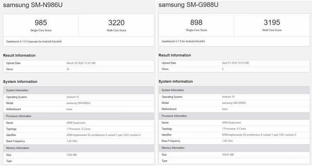
Task: Click Upload Date label in SM-G988U result
Action: point(169,63)
